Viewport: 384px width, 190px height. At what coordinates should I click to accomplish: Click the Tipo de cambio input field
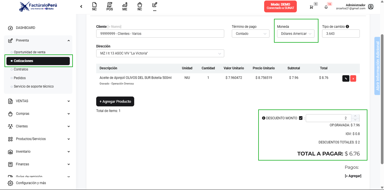pyautogui.click(x=341, y=34)
